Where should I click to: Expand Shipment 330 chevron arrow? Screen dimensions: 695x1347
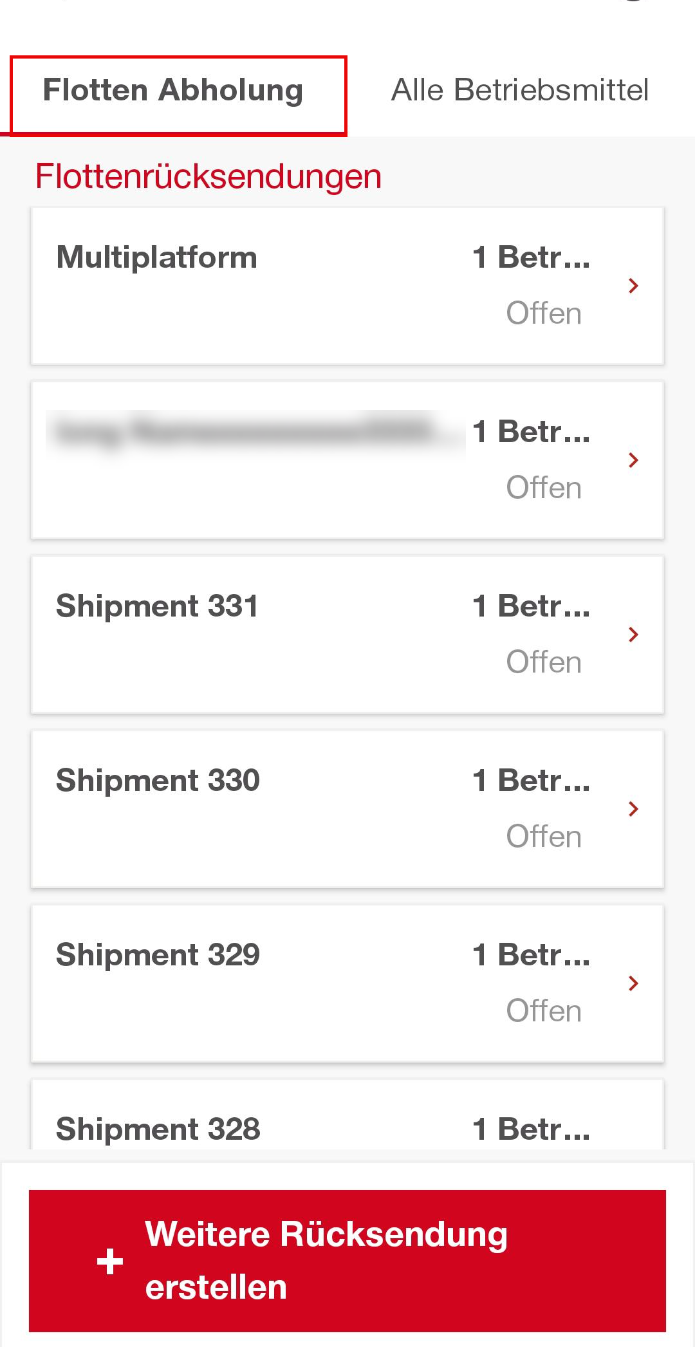coord(633,809)
